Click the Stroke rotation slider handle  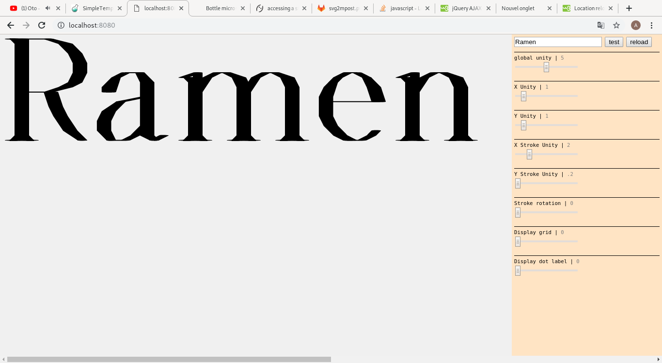tap(518, 212)
